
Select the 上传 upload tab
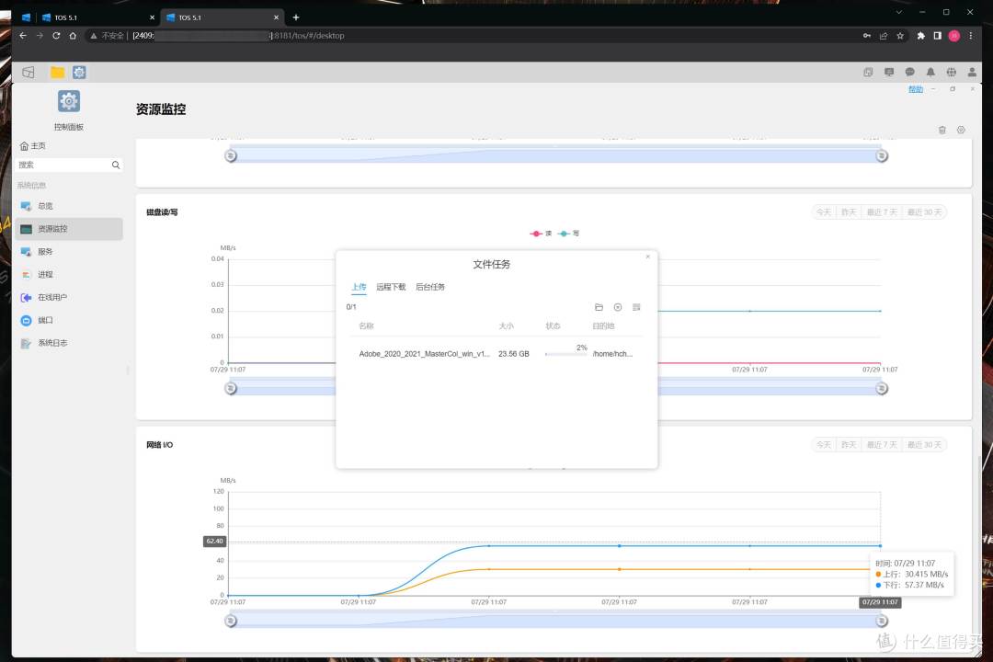[x=360, y=287]
